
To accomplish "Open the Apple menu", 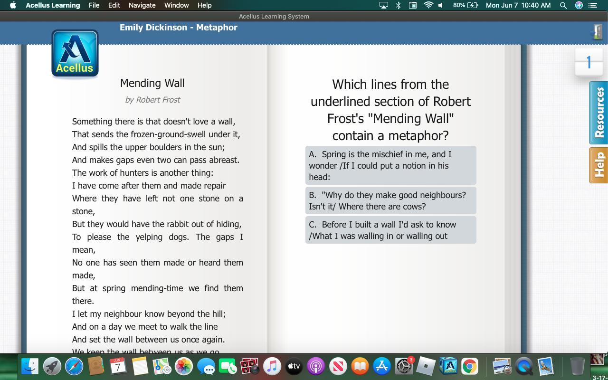I will pos(13,5).
